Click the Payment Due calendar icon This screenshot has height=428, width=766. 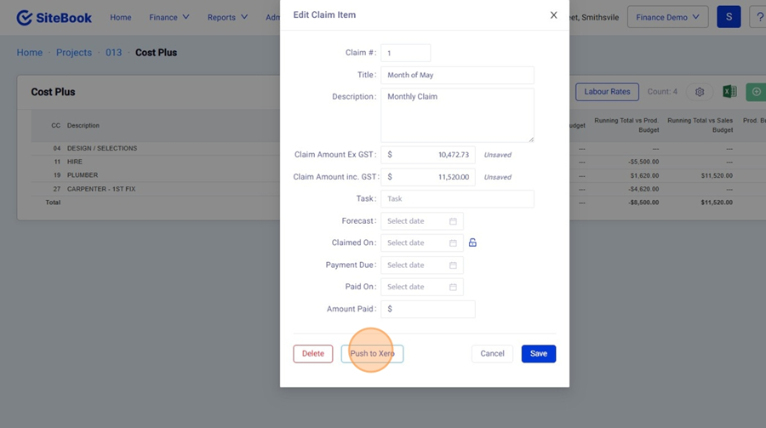pos(453,265)
